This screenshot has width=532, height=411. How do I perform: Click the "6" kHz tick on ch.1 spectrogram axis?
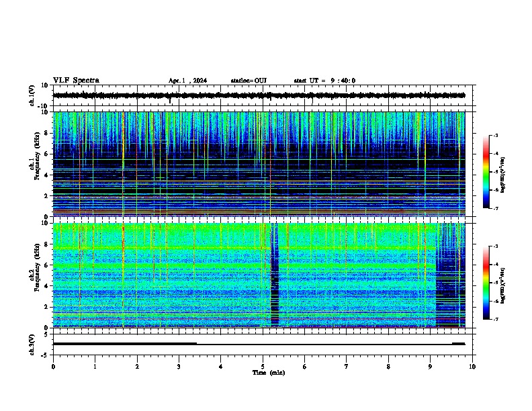click(47, 154)
